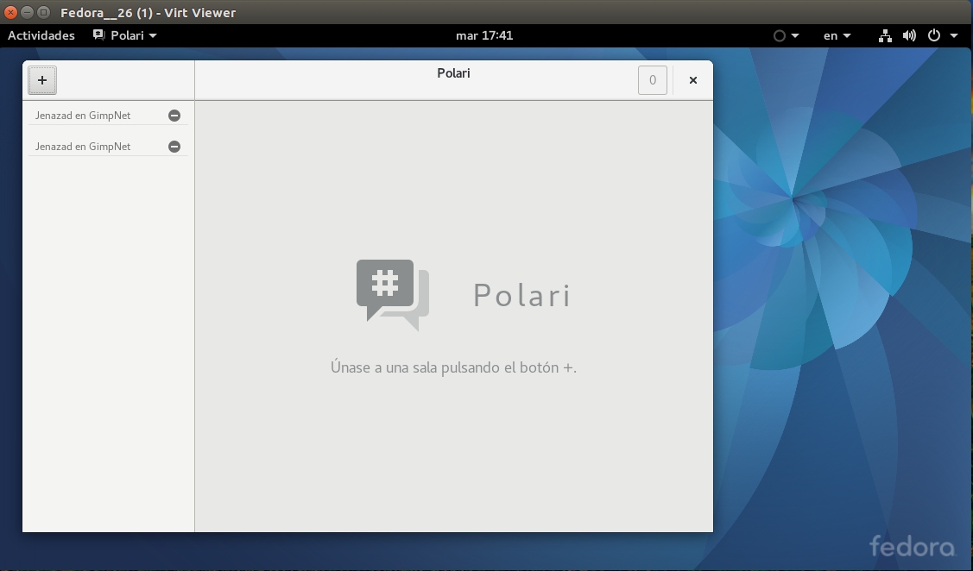
Task: Open the Polari app menu in top bar
Action: click(x=124, y=35)
